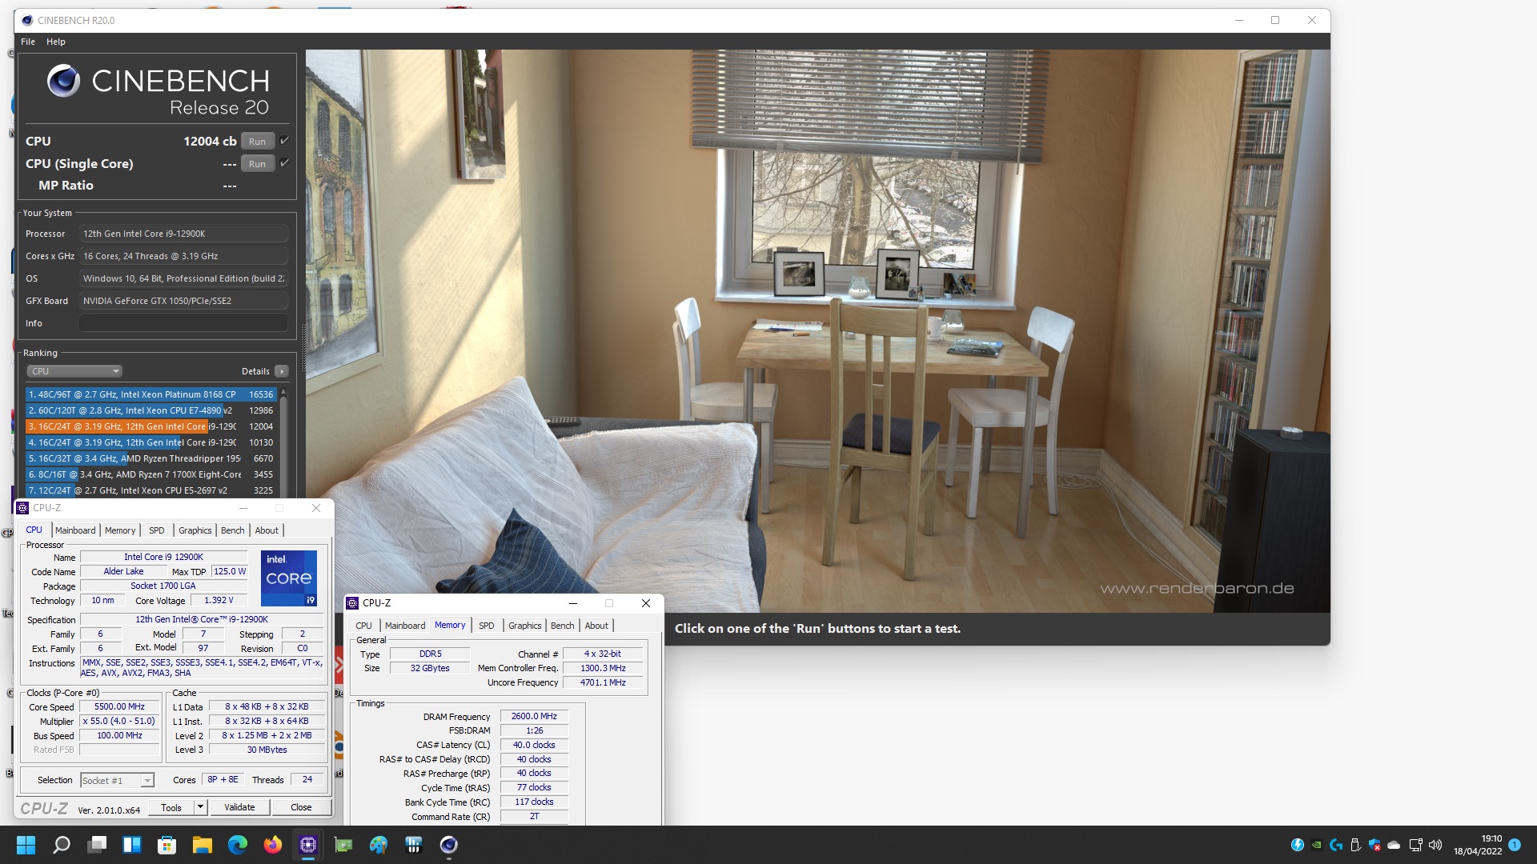This screenshot has width=1537, height=864.
Task: Expand ranking Details arrow
Action: tap(282, 371)
